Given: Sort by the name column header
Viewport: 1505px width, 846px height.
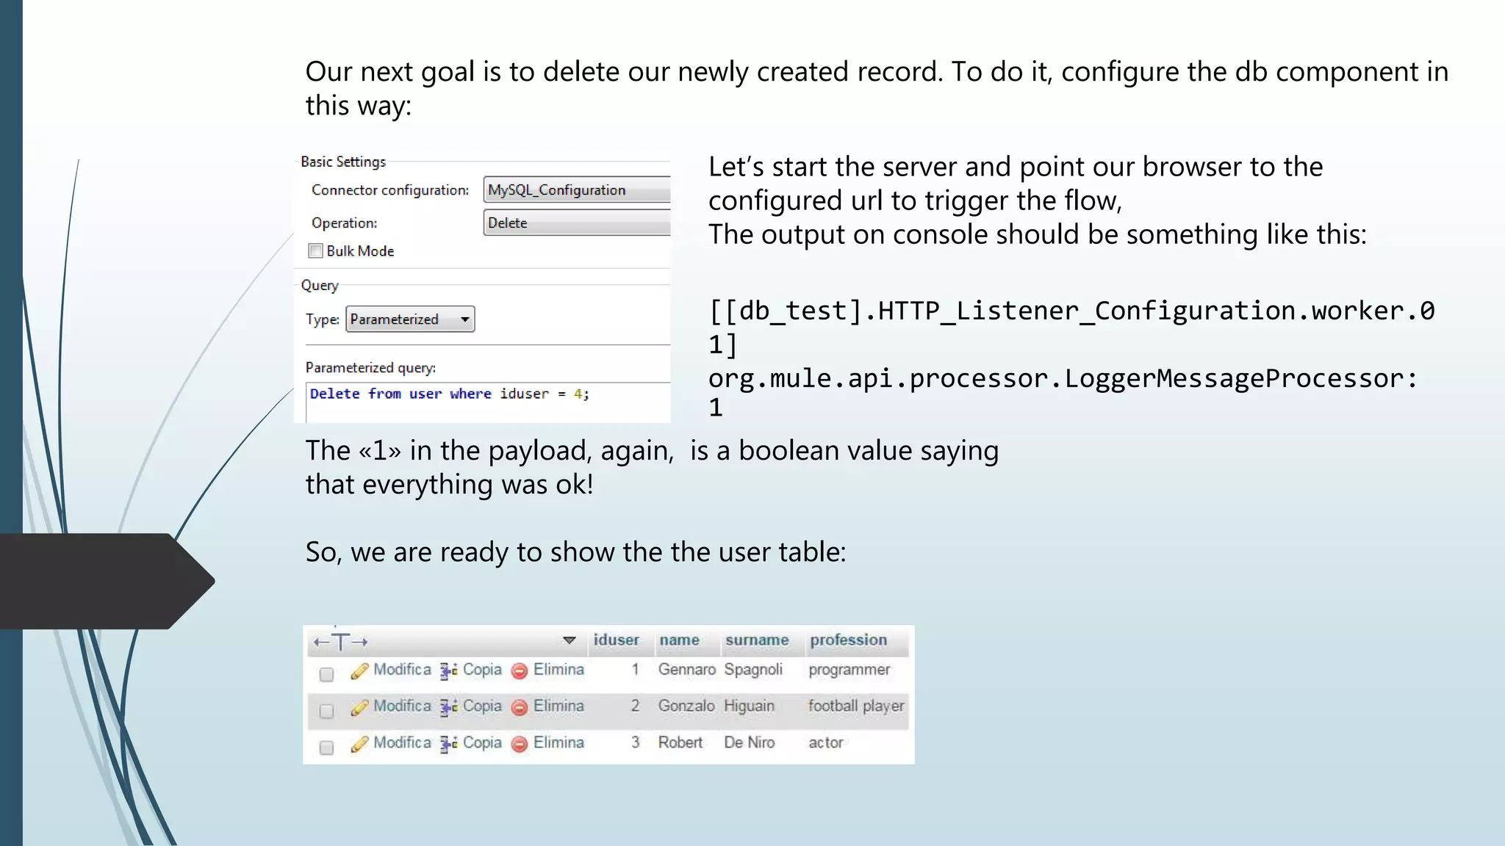Looking at the screenshot, I should click(679, 640).
